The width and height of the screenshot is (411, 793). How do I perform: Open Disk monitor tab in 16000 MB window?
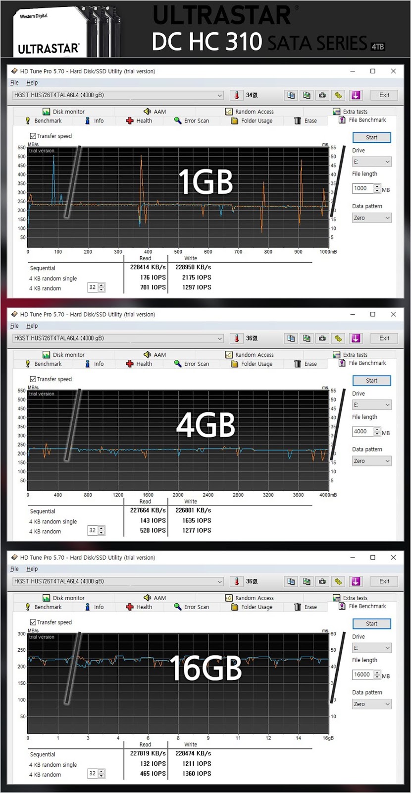tap(63, 598)
